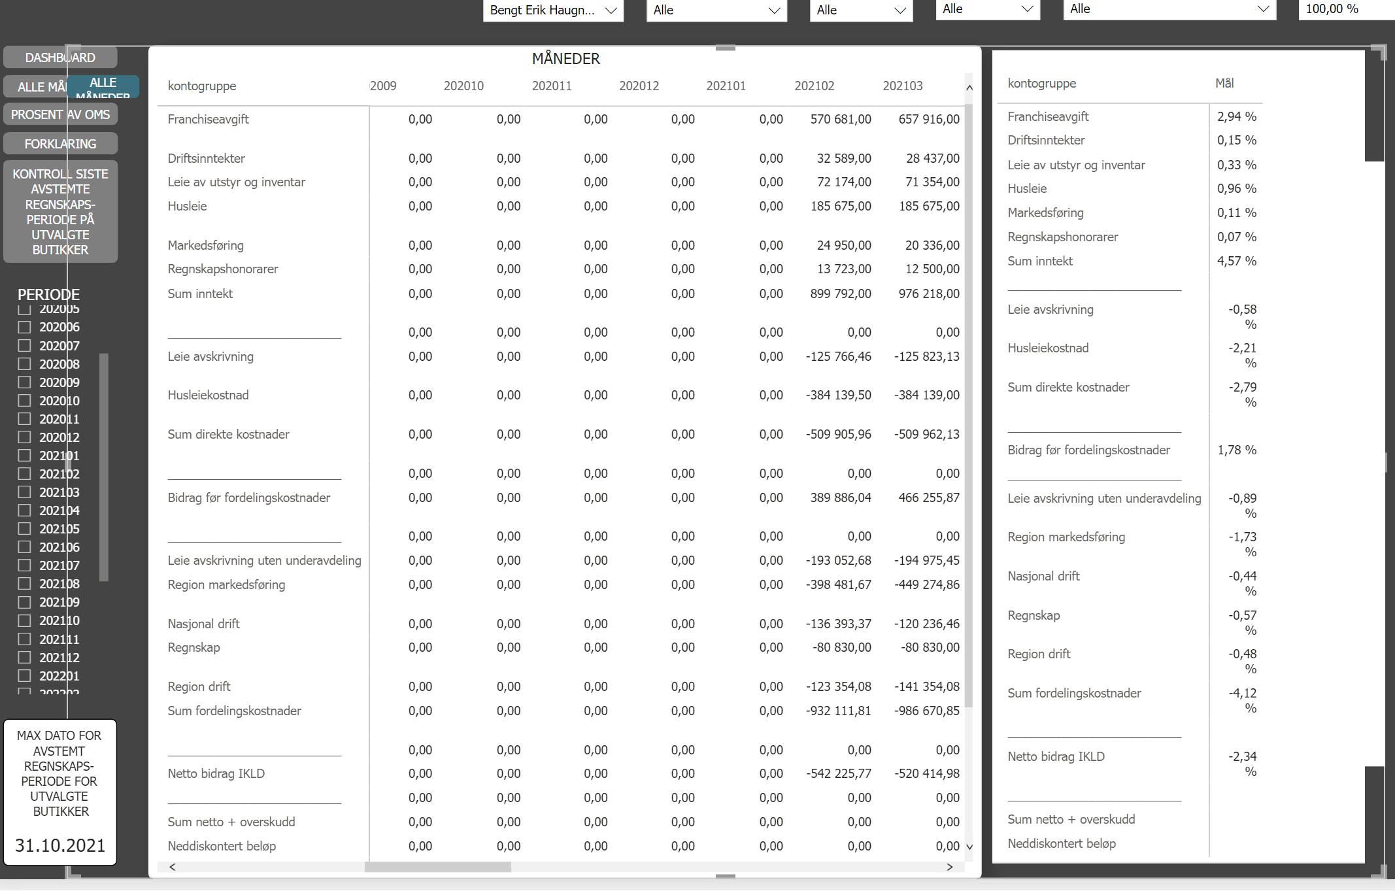Tick the 202006 period checkbox
The height and width of the screenshot is (891, 1395).
point(24,327)
